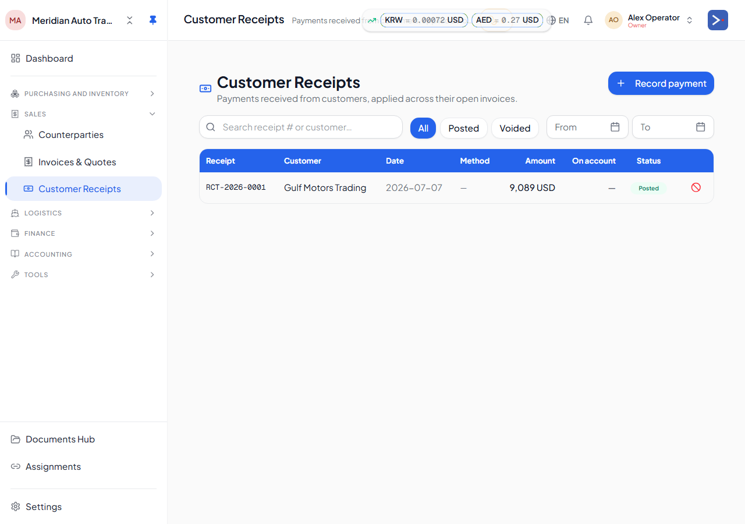Click the Counterparties people icon
Image resolution: width=745 pixels, height=524 pixels.
(x=28, y=134)
